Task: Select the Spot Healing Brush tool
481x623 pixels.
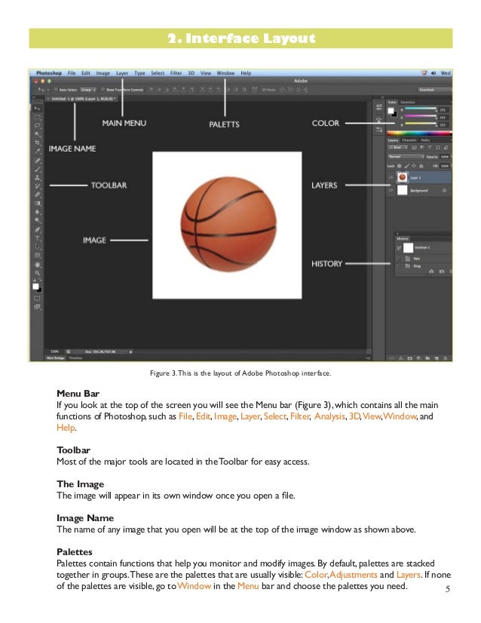Action: point(37,160)
